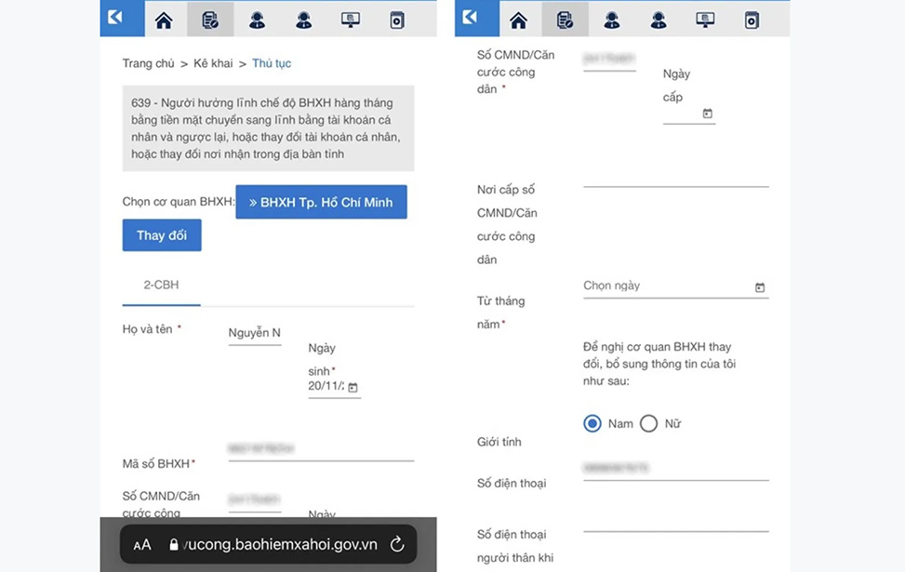Click the blue Thay đổi button
The image size is (905, 572).
tap(162, 235)
